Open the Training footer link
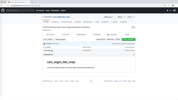This screenshot has height=100, width=178. [x=125, y=81]
